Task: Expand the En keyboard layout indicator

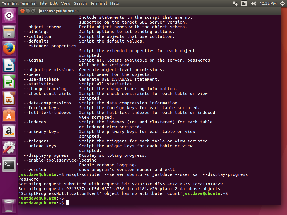Action: [244, 3]
